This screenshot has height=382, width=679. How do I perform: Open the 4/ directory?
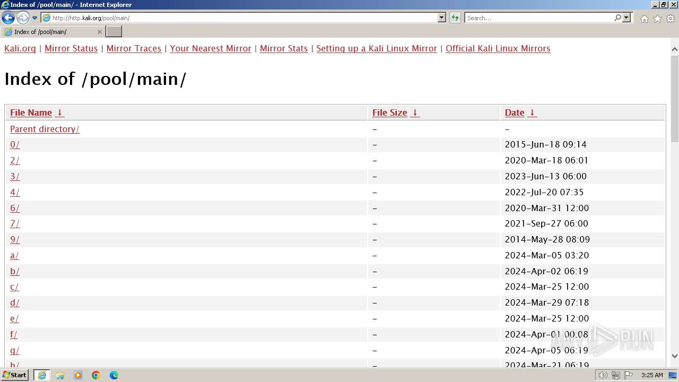(x=15, y=192)
